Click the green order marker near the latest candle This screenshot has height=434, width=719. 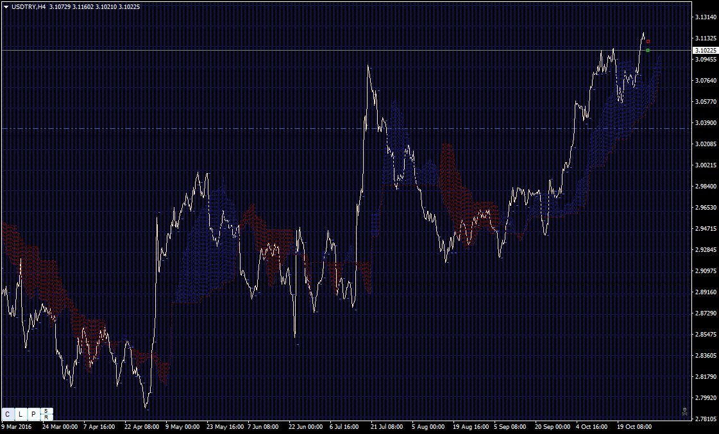[648, 51]
